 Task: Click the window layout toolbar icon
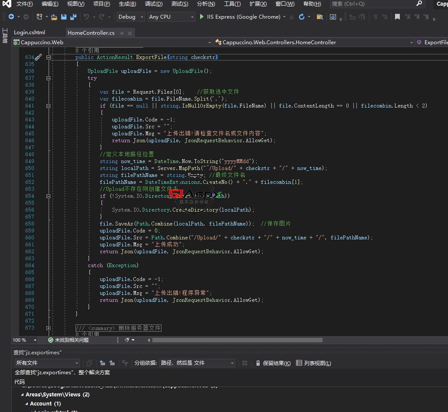tap(333, 17)
